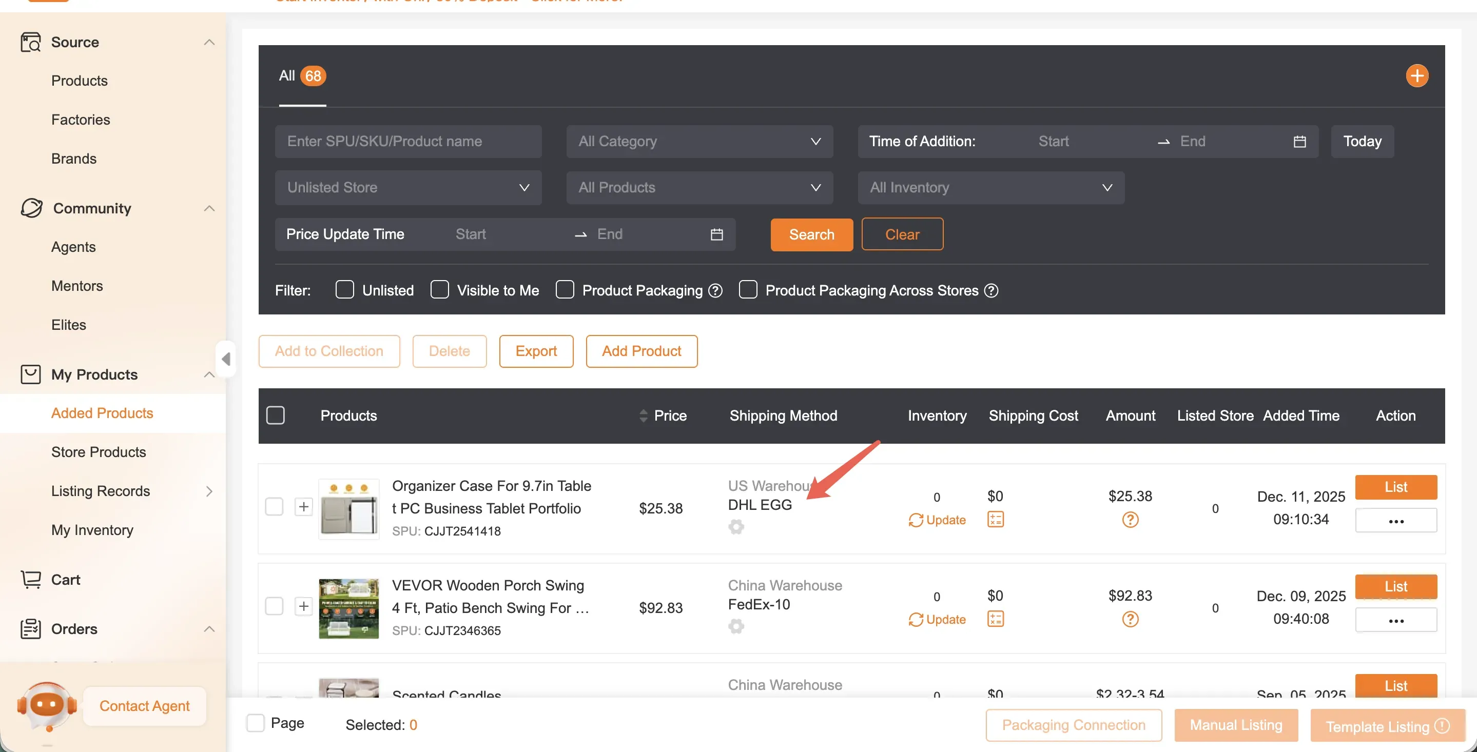Open the All Inventory dropdown

click(990, 187)
